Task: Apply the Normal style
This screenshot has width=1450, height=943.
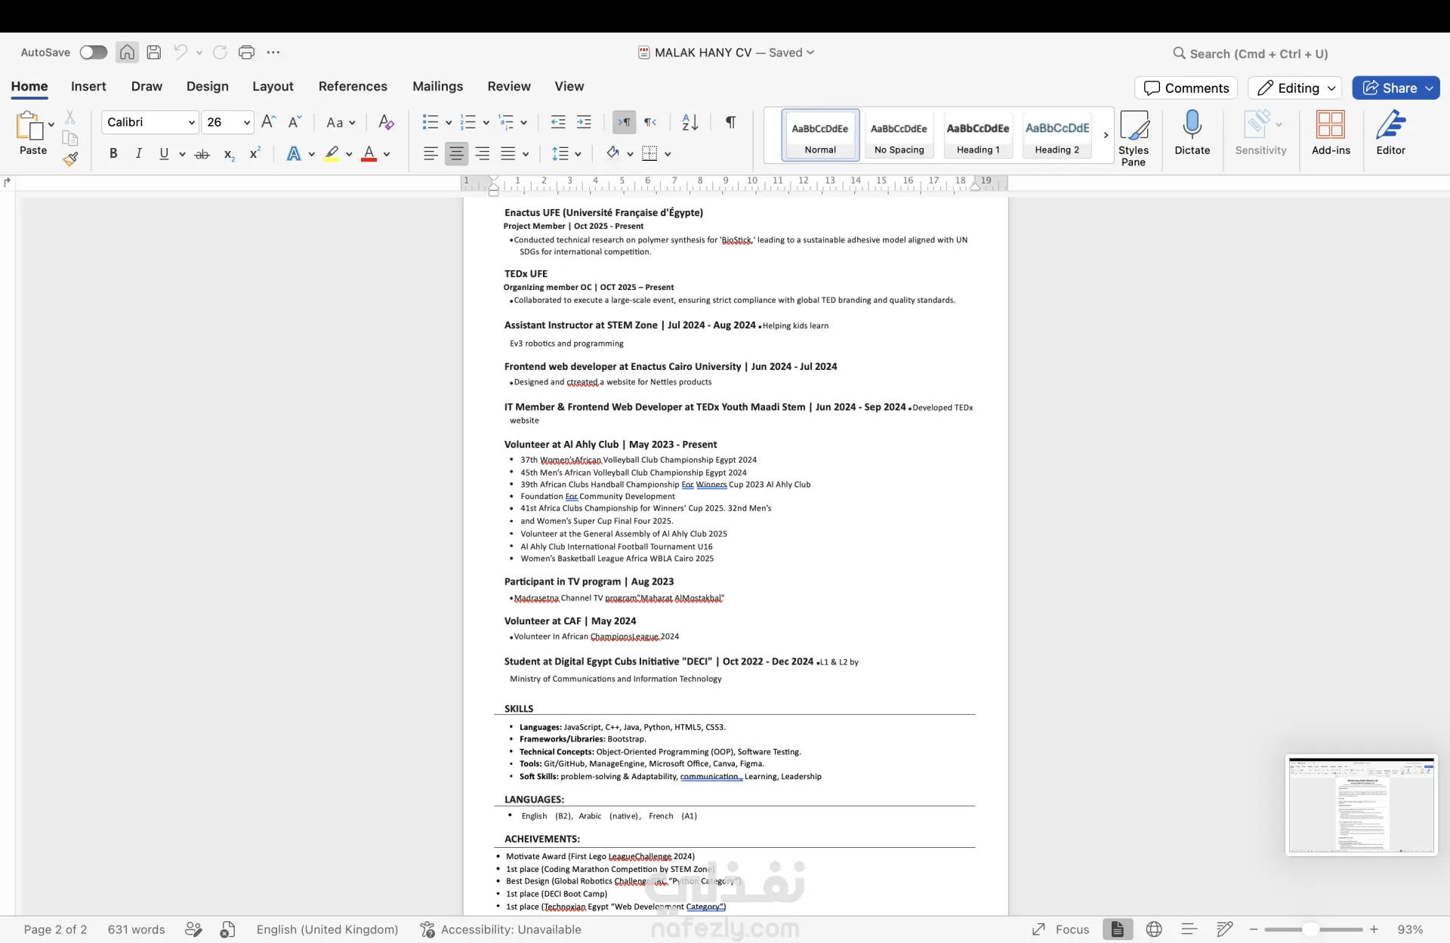Action: [x=820, y=134]
